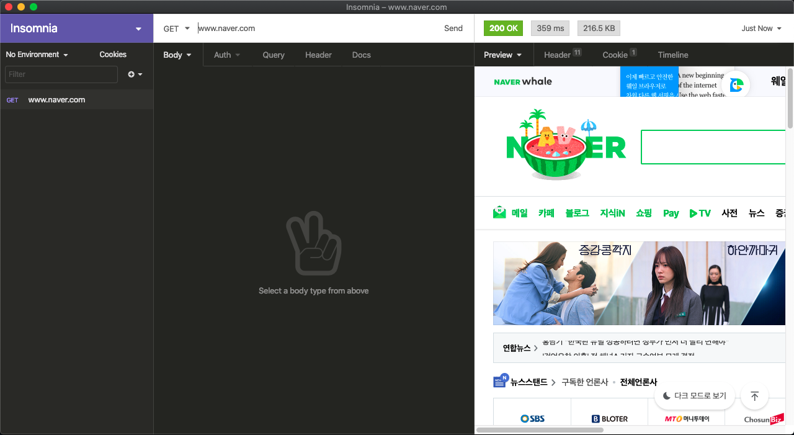Image resolution: width=794 pixels, height=435 pixels.
Task: Click the create request plus icon
Action: (x=135, y=74)
